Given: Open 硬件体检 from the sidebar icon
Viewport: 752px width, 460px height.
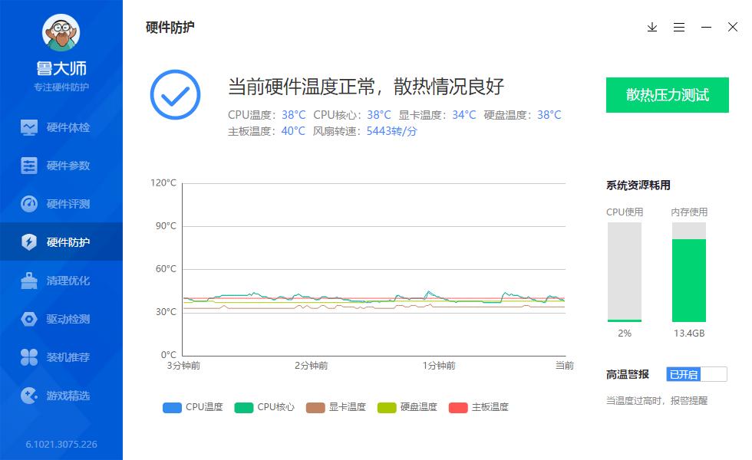Looking at the screenshot, I should [28, 127].
